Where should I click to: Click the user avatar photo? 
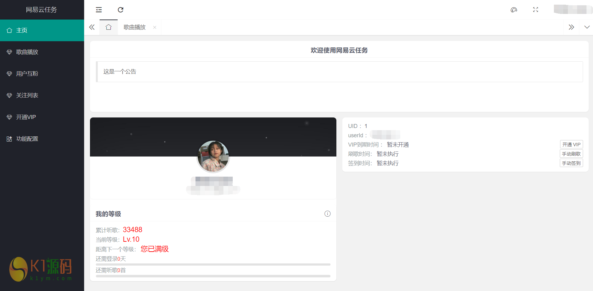213,156
